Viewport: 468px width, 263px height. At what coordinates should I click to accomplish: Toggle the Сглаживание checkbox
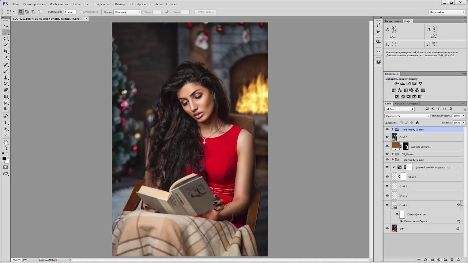click(x=80, y=12)
